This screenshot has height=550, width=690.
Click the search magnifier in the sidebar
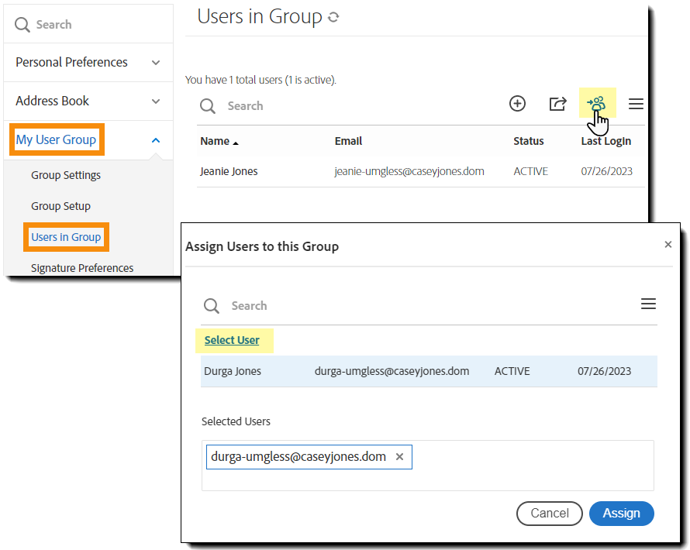[22, 24]
